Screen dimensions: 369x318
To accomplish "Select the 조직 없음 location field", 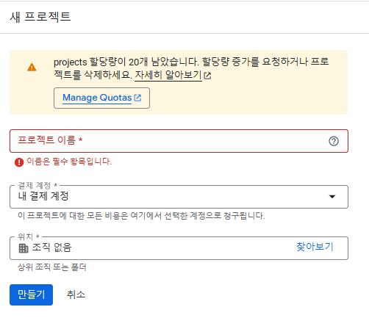I will click(179, 248).
